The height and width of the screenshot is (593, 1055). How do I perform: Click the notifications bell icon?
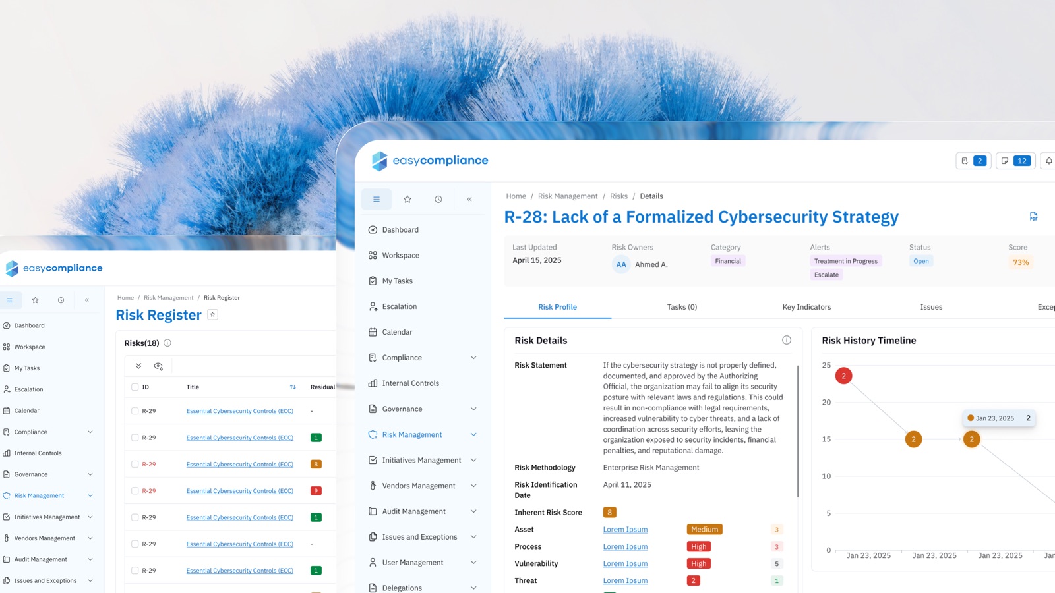coord(1048,161)
